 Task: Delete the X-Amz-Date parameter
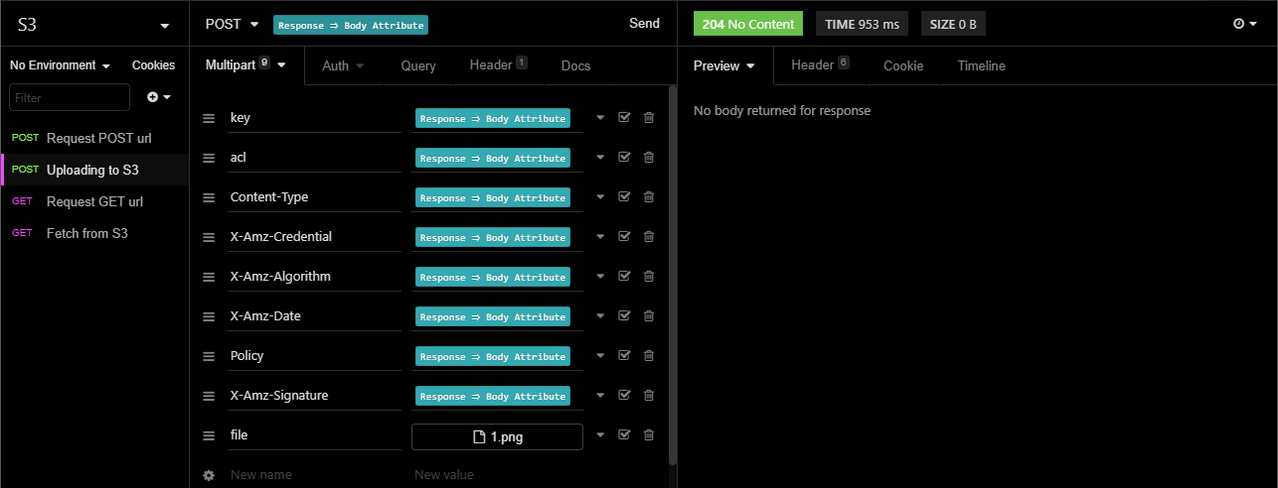[649, 315]
